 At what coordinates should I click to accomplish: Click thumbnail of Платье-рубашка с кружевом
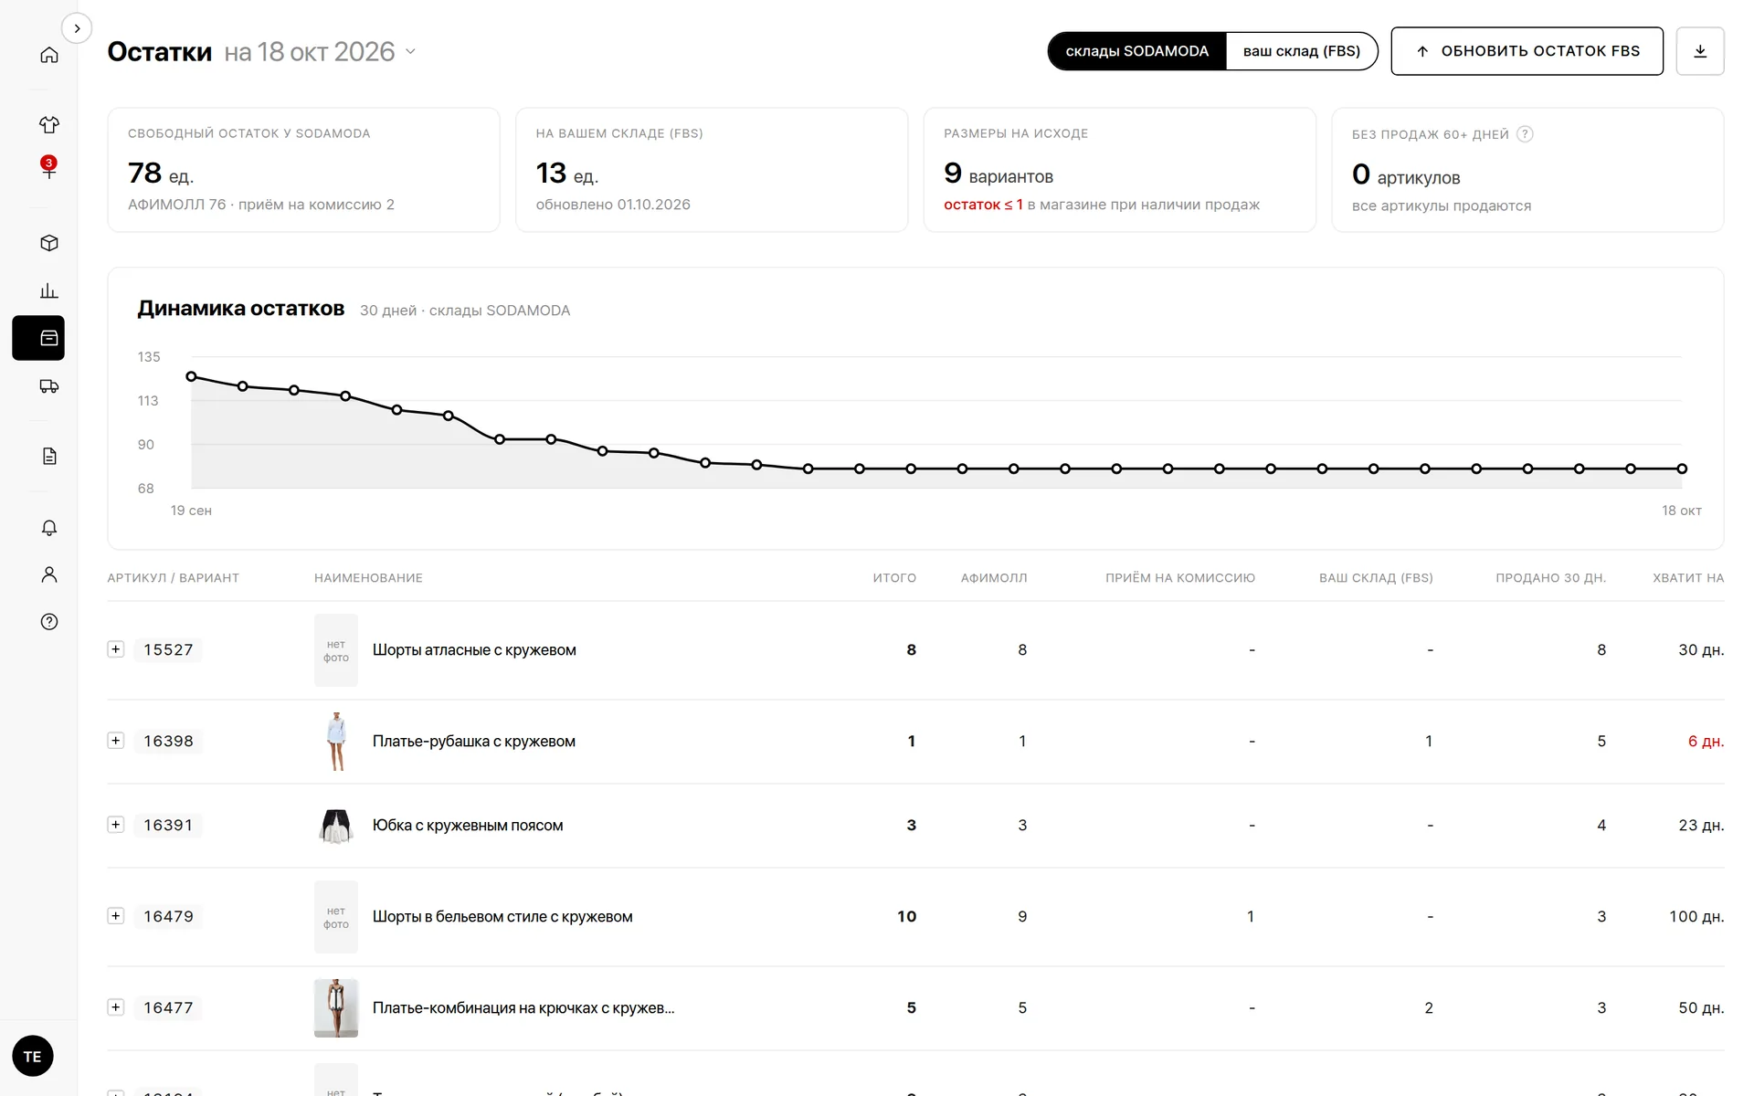click(336, 742)
